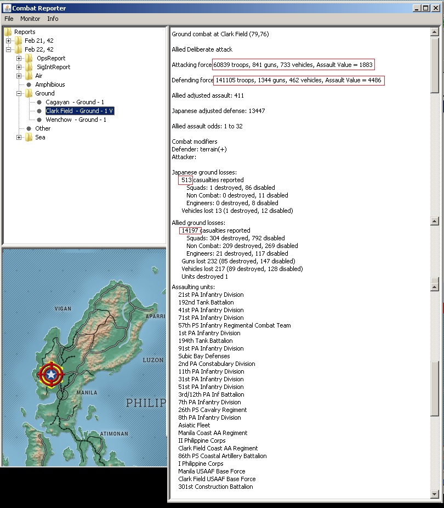
Task: Click the Feb 21, 42 folder icon
Action: [x=19, y=41]
